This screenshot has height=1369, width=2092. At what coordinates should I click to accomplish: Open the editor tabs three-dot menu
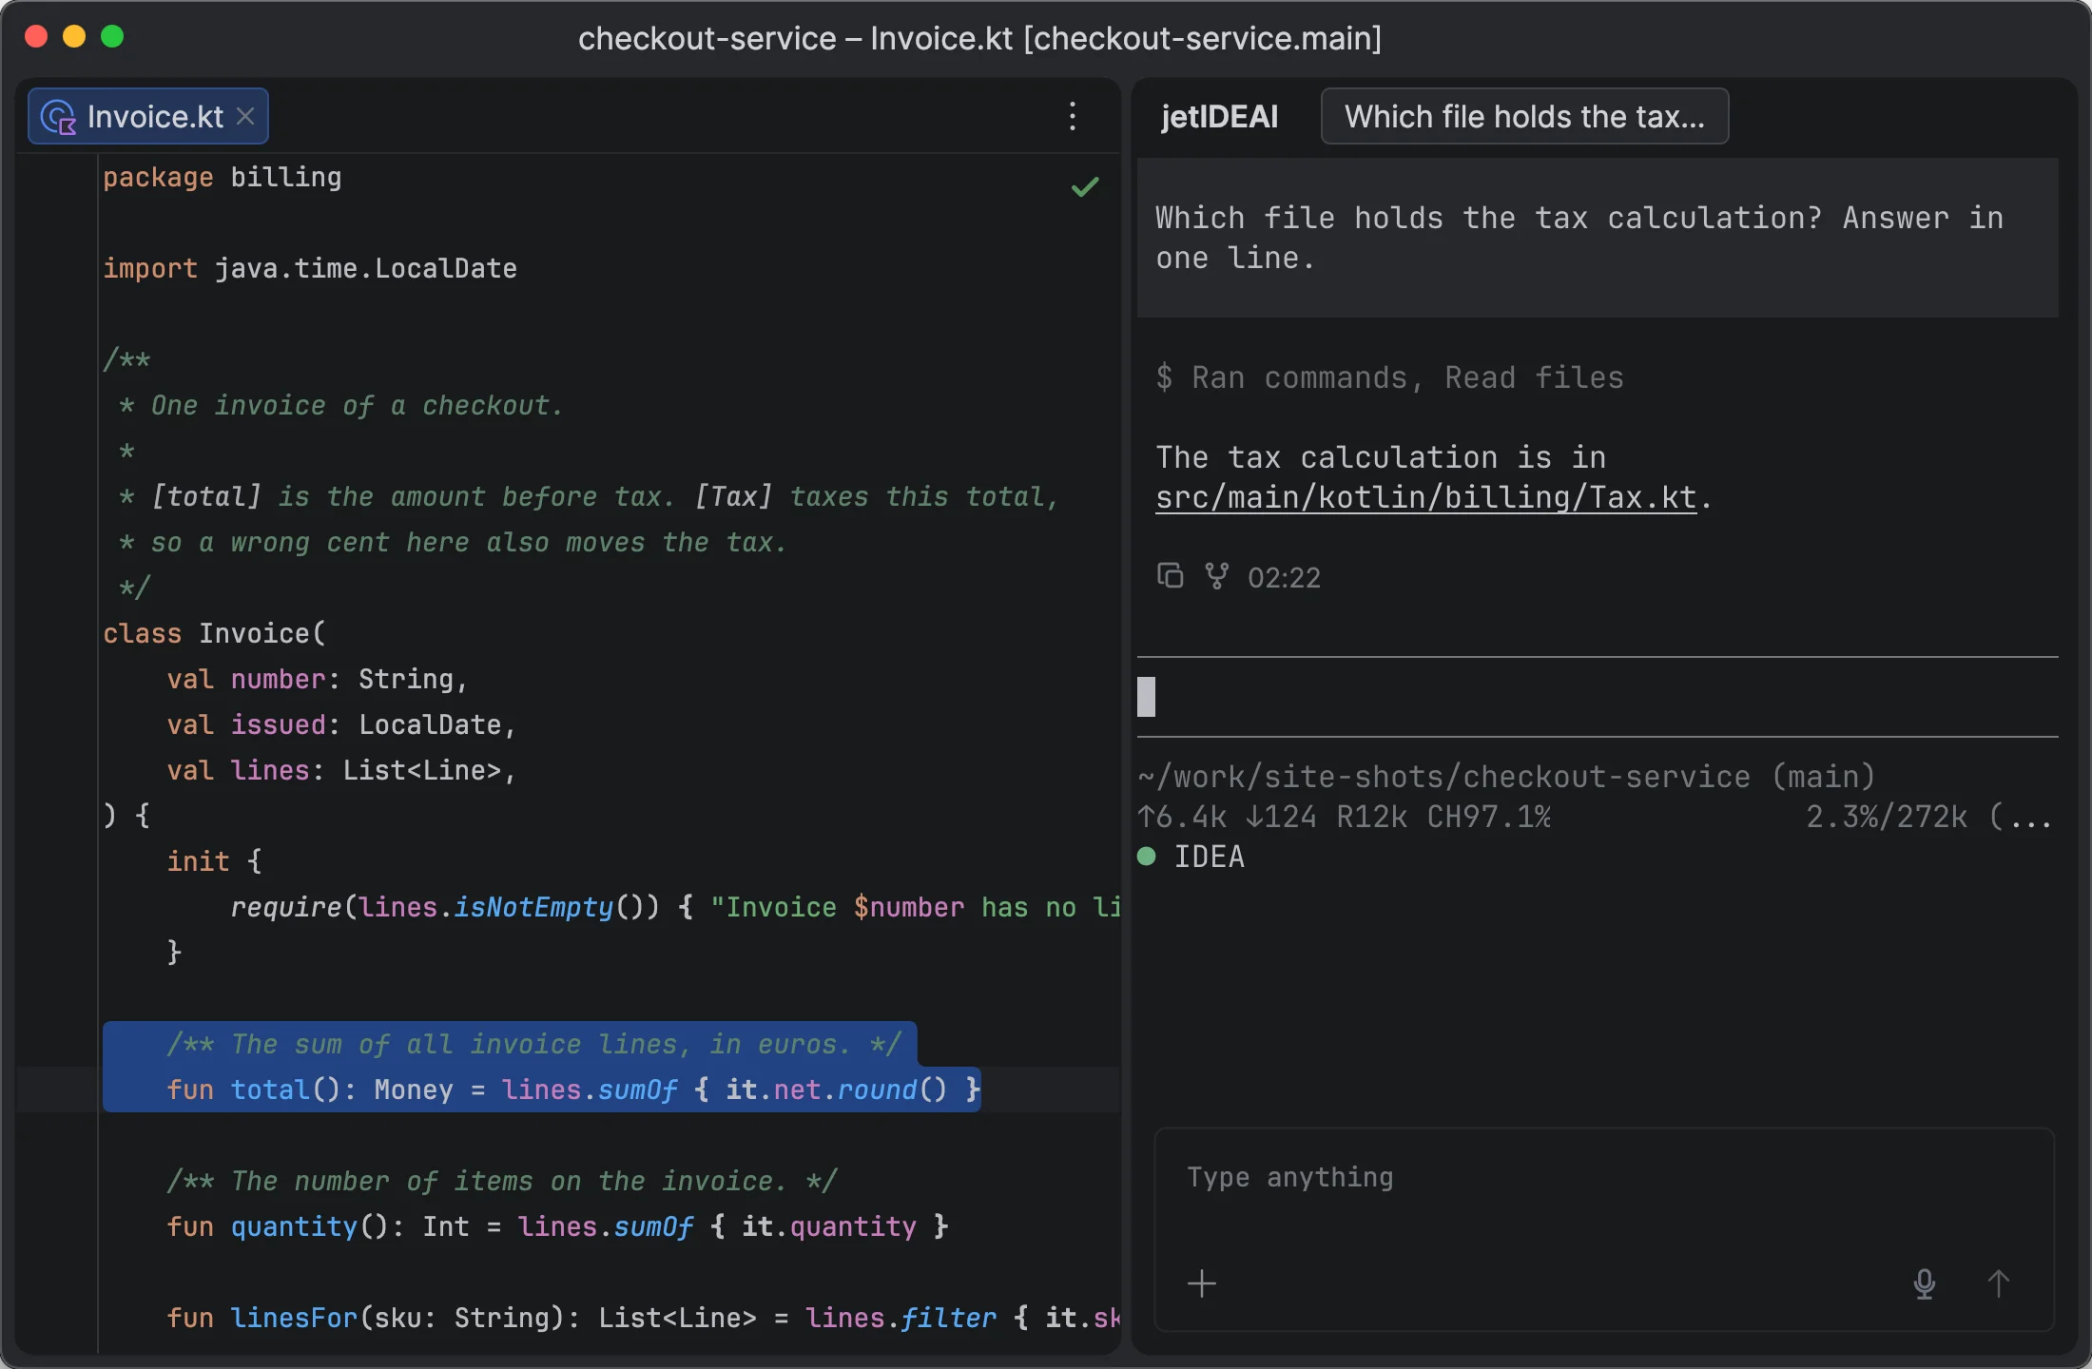tap(1073, 116)
